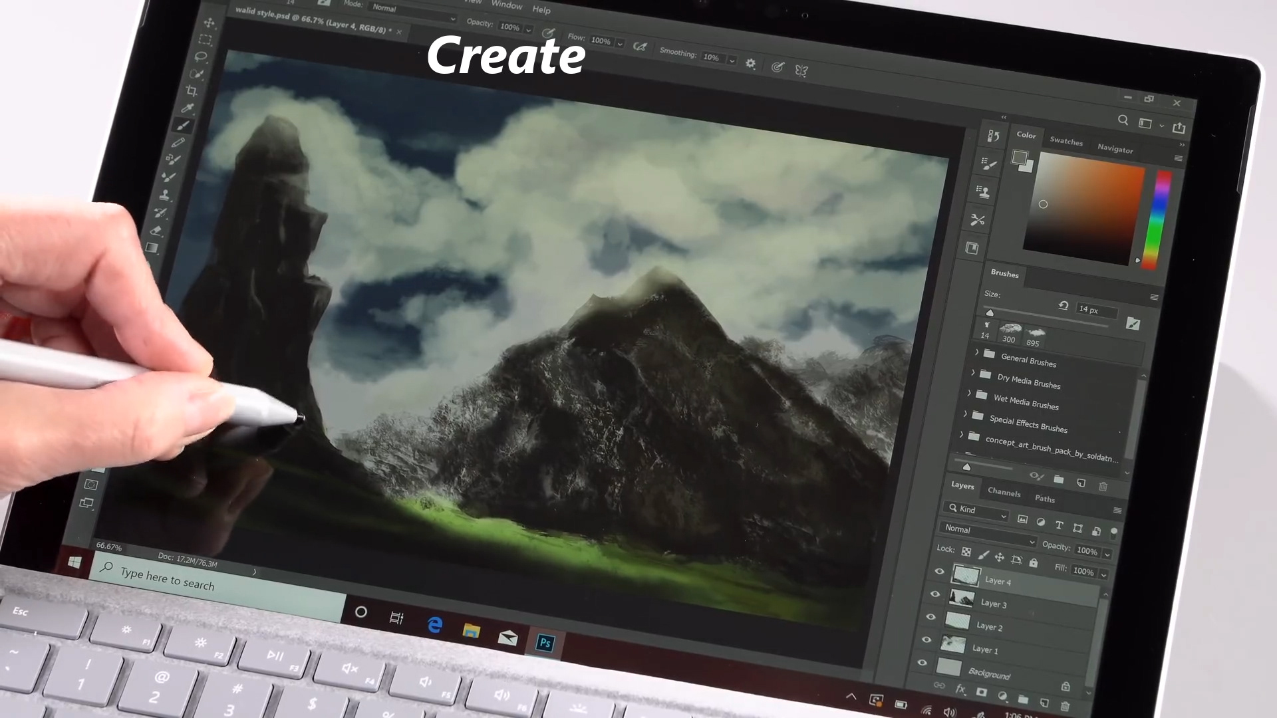Expand the Wet Media Brushes folder
Screen dimensions: 1277x718
[969, 394]
